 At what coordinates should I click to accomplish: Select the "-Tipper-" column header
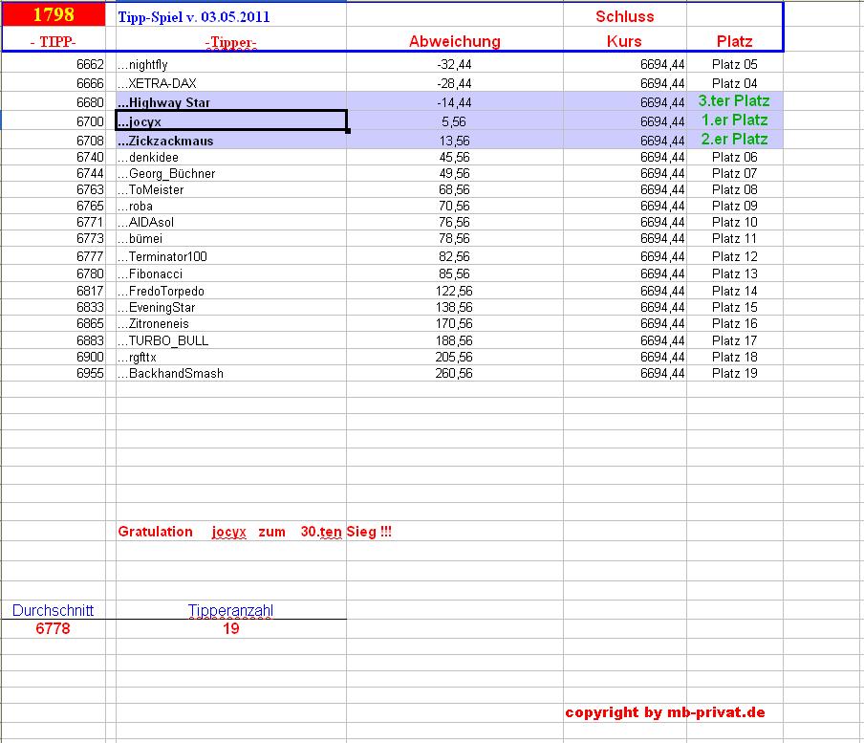(229, 42)
